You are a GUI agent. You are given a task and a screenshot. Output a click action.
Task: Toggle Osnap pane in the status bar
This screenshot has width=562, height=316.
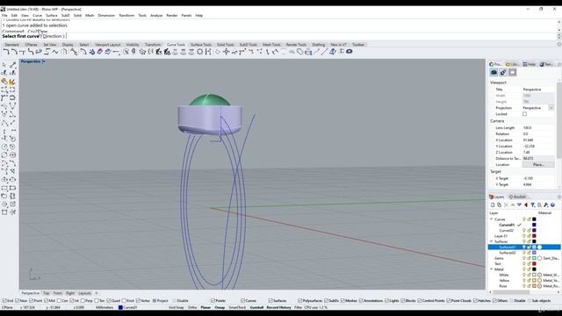220,307
